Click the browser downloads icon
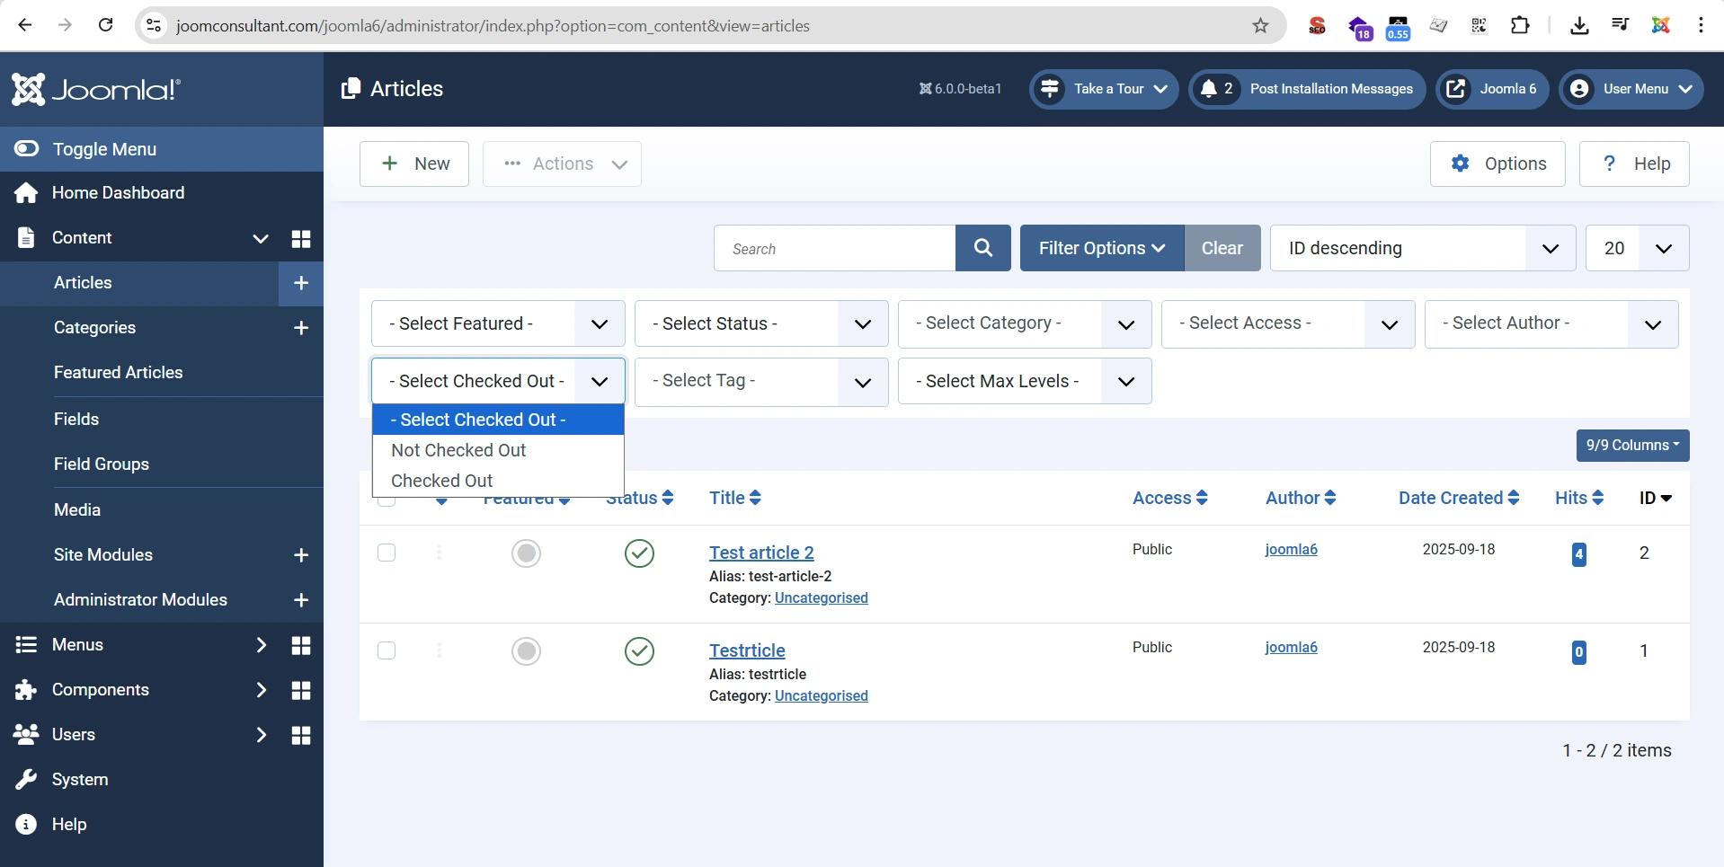Viewport: 1724px width, 867px height. (x=1578, y=26)
